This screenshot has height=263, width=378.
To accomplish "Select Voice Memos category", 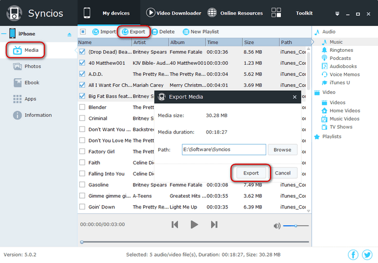I will point(340,75).
